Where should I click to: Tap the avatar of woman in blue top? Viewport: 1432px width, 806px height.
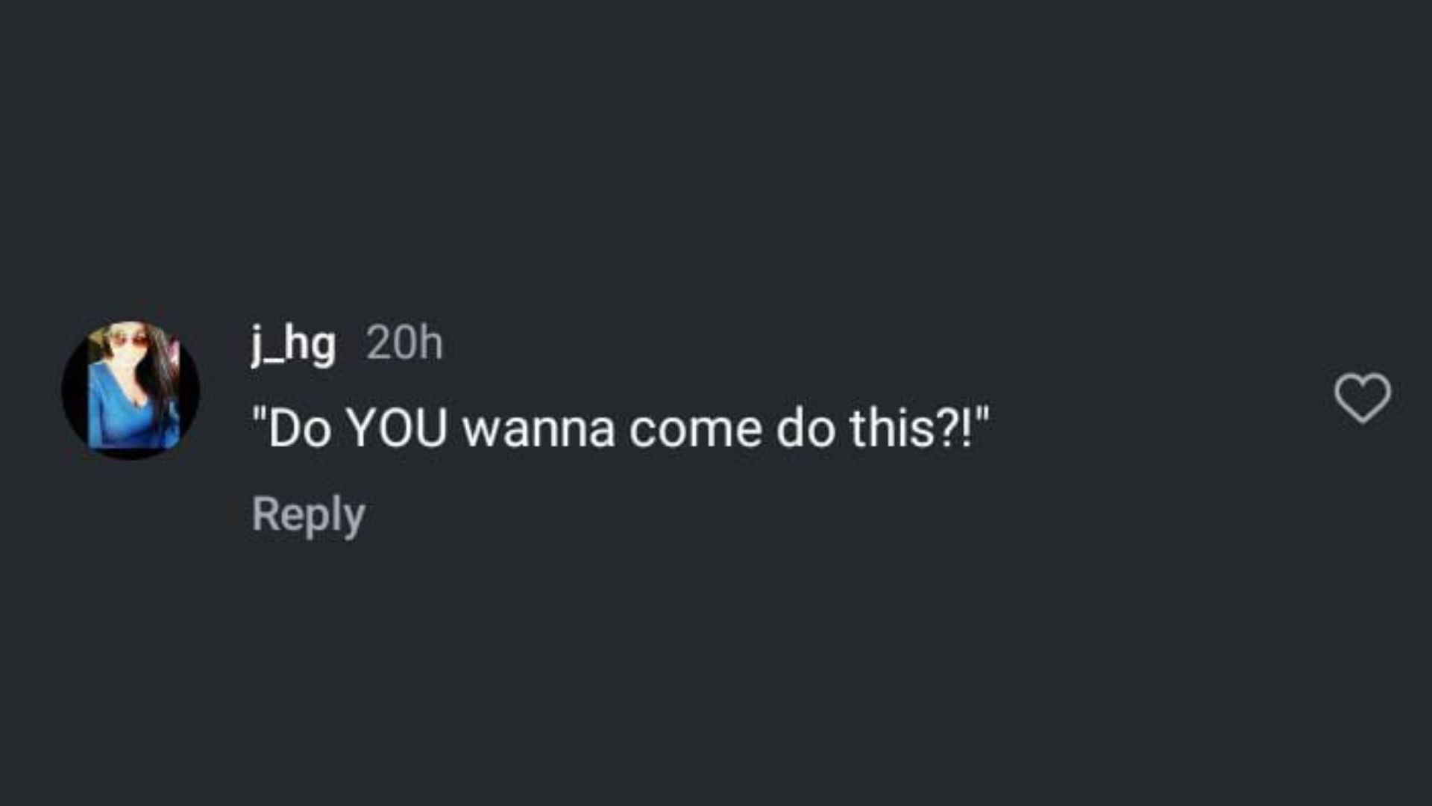click(131, 390)
